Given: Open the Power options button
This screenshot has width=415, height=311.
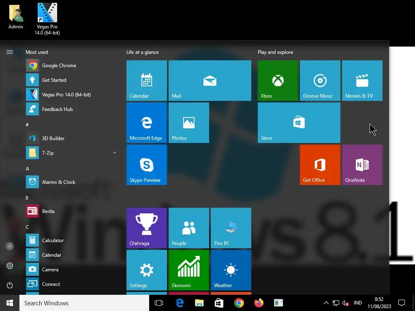Looking at the screenshot, I should [x=10, y=285].
